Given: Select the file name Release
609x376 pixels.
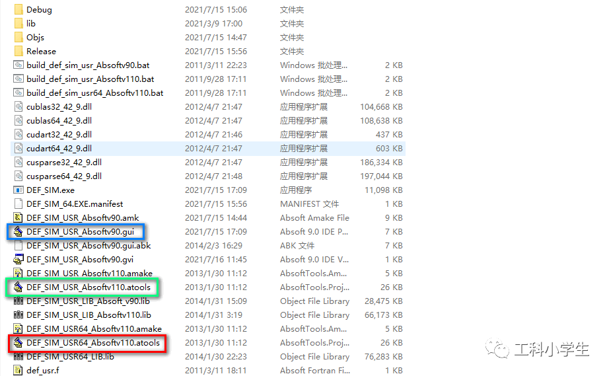Looking at the screenshot, I should (x=41, y=52).
